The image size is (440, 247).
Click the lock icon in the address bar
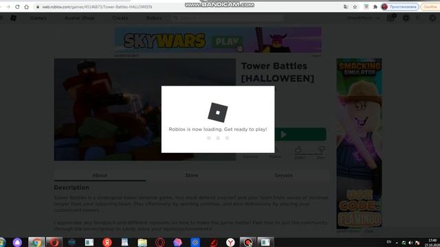tap(38, 7)
